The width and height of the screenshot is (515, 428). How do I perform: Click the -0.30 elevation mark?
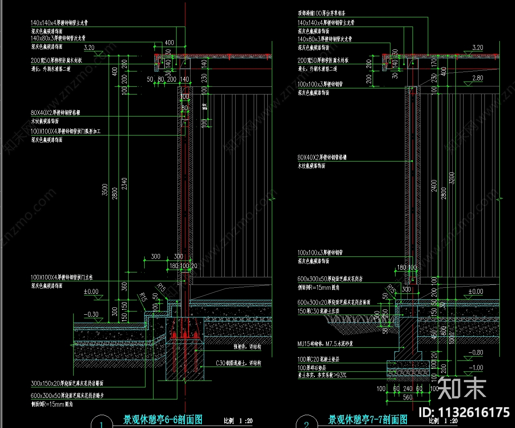pyautogui.click(x=91, y=314)
